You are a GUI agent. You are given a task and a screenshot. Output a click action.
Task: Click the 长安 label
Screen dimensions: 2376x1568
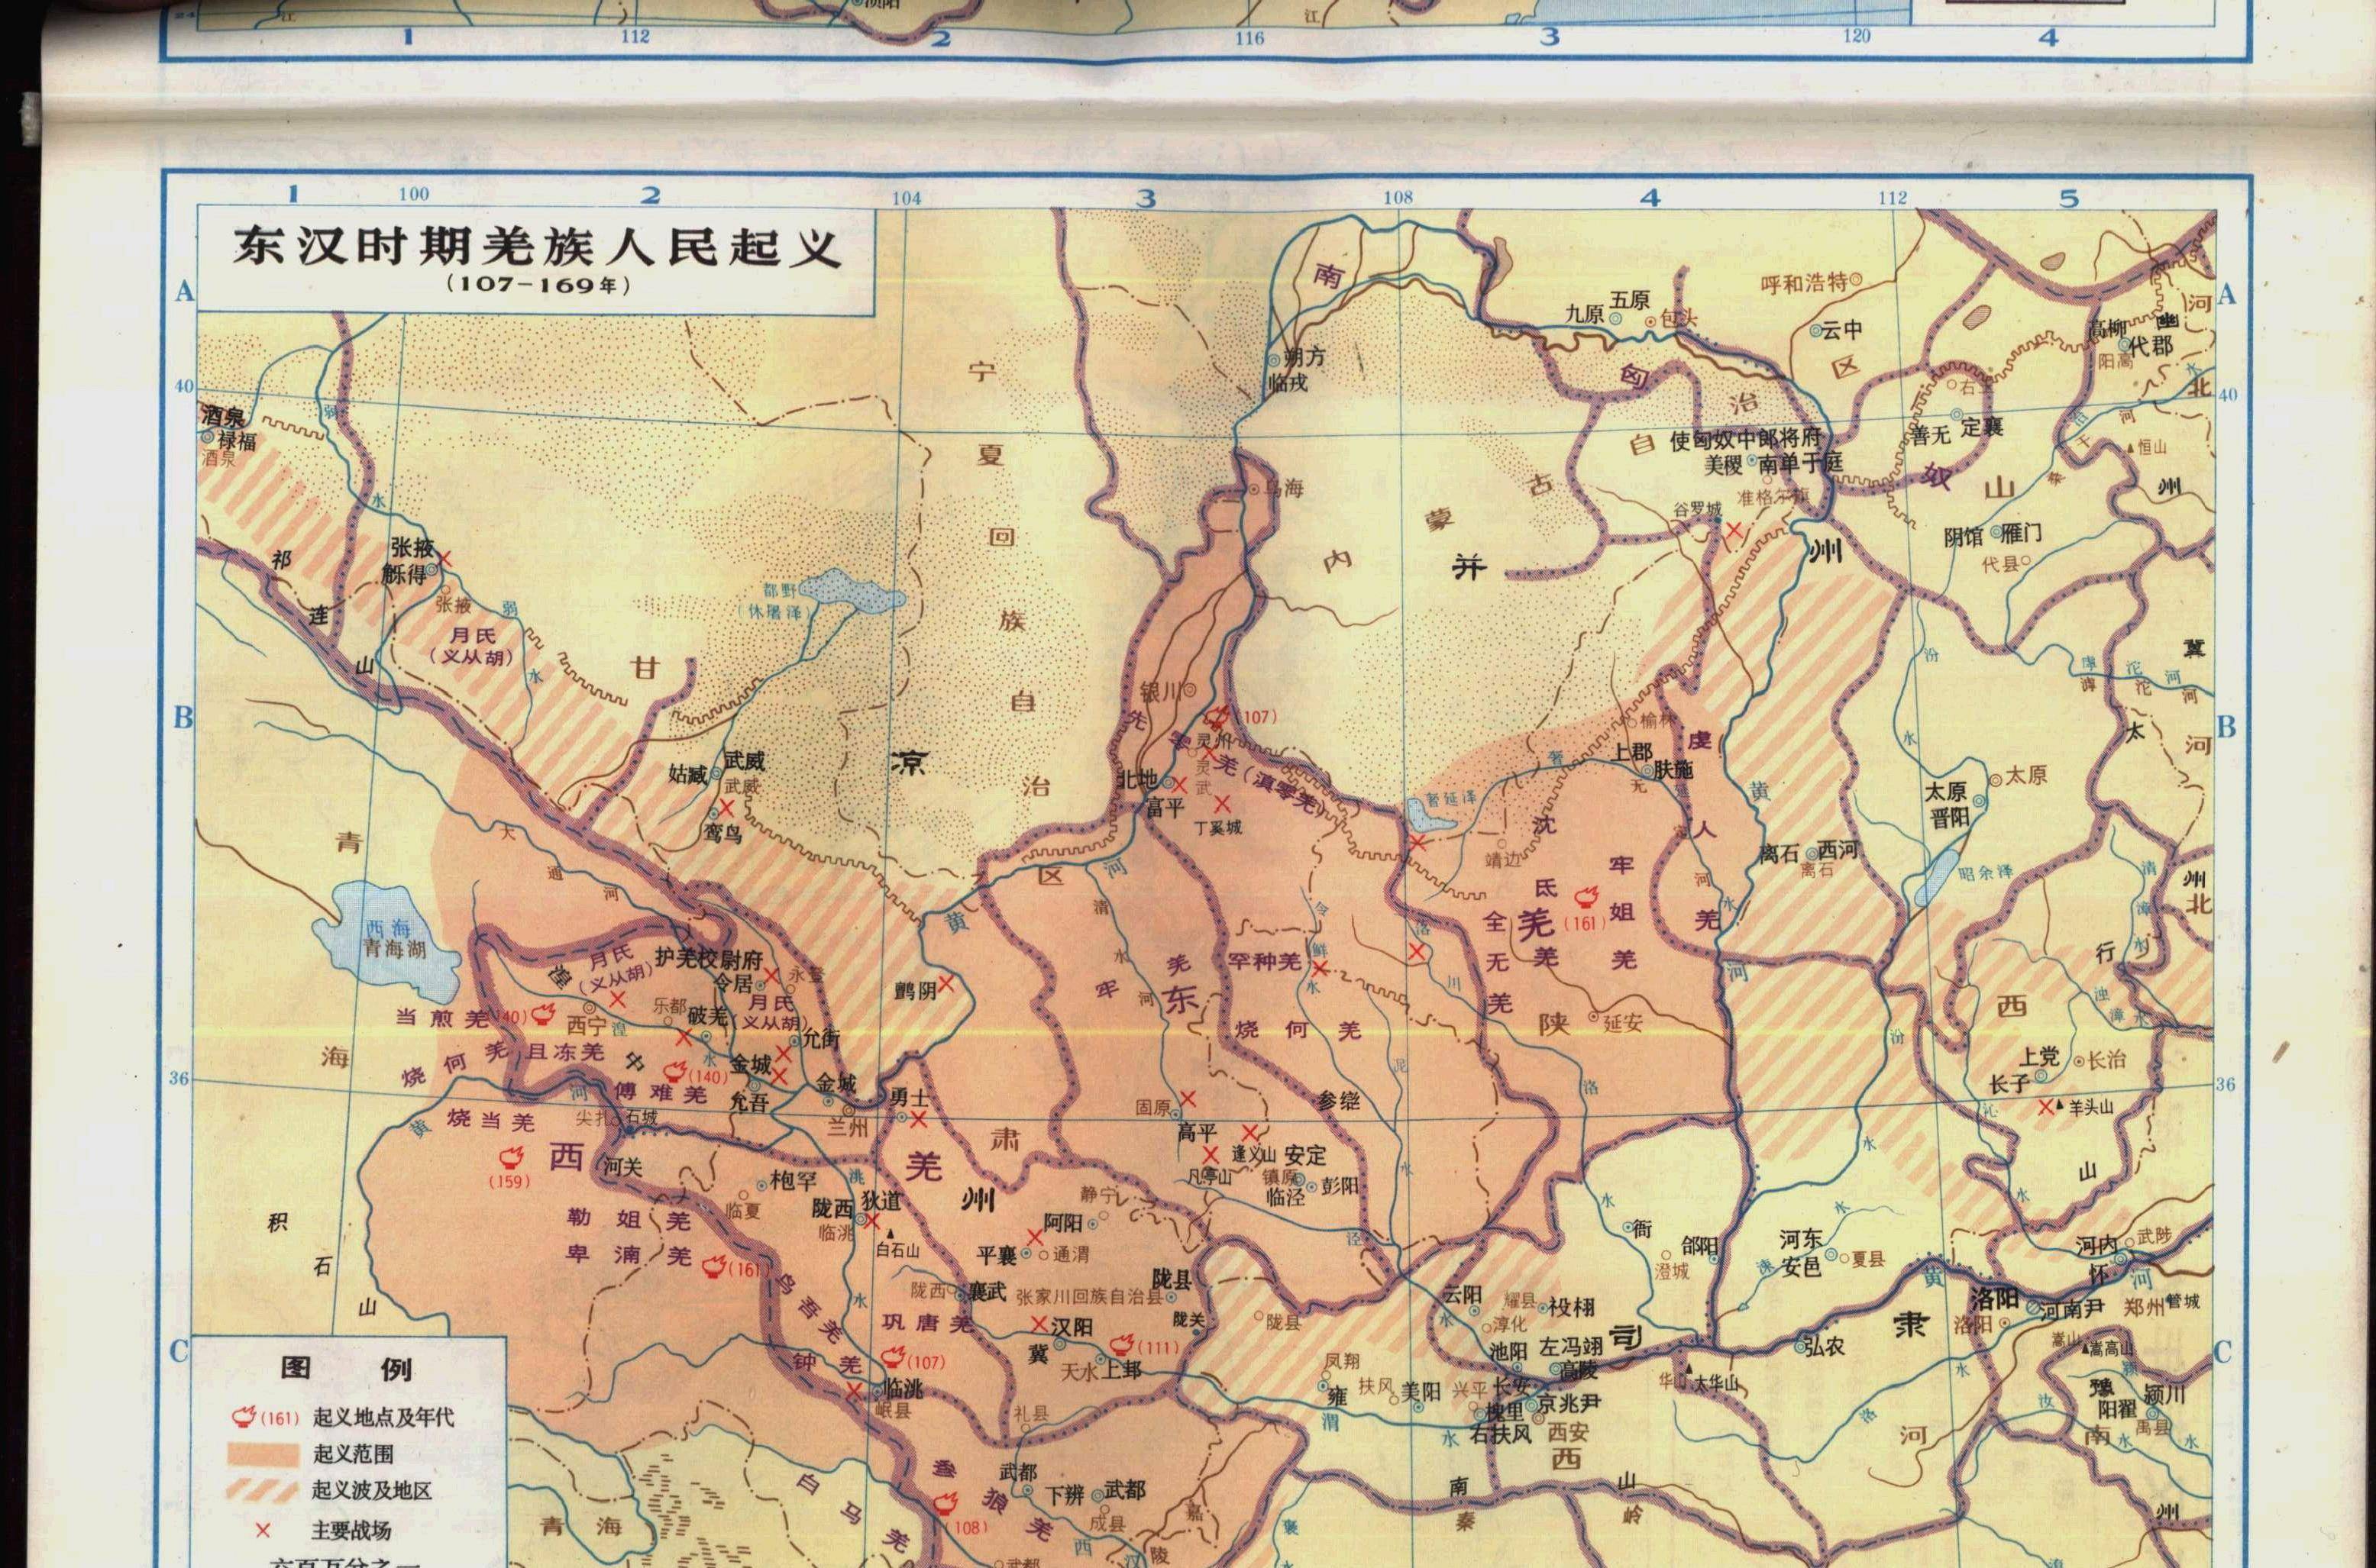pos(1511,1387)
